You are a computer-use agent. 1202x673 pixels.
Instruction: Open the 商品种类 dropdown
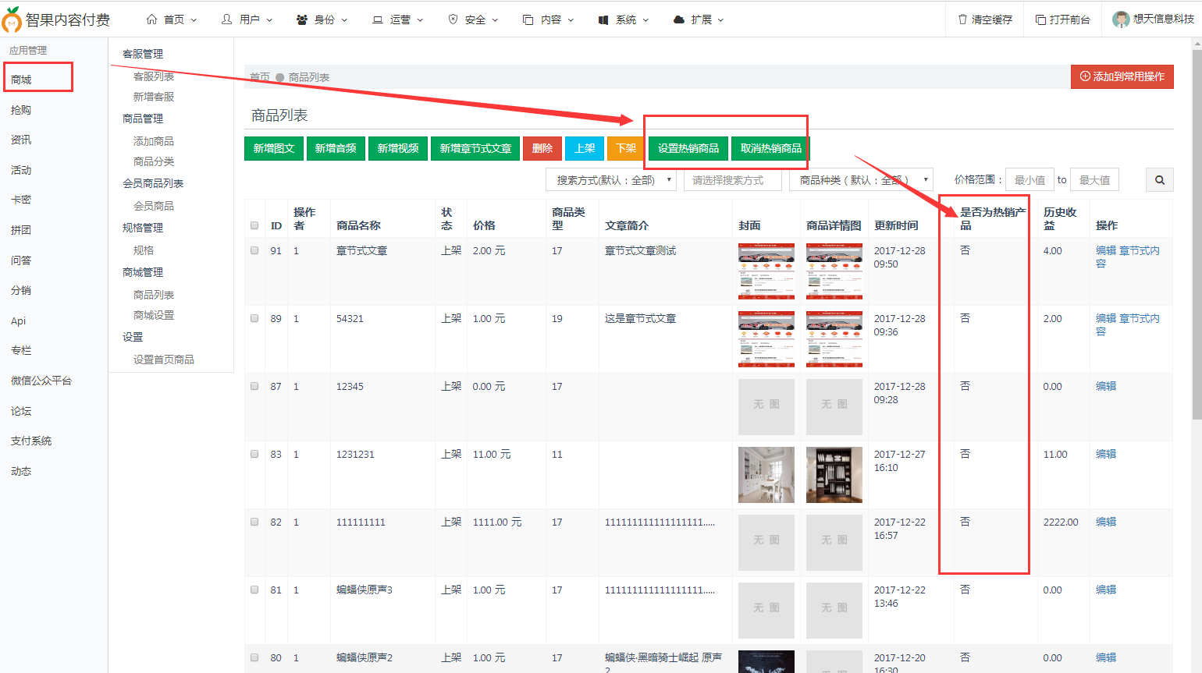pos(861,180)
